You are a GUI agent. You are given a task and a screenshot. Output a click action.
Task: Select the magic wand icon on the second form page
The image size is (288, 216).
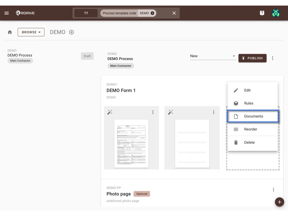(170, 112)
